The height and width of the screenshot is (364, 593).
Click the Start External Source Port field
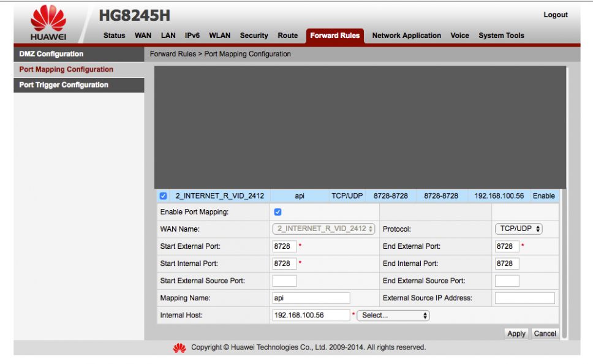click(x=285, y=280)
